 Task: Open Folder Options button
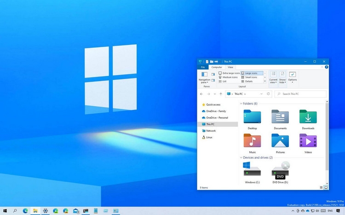(293, 77)
